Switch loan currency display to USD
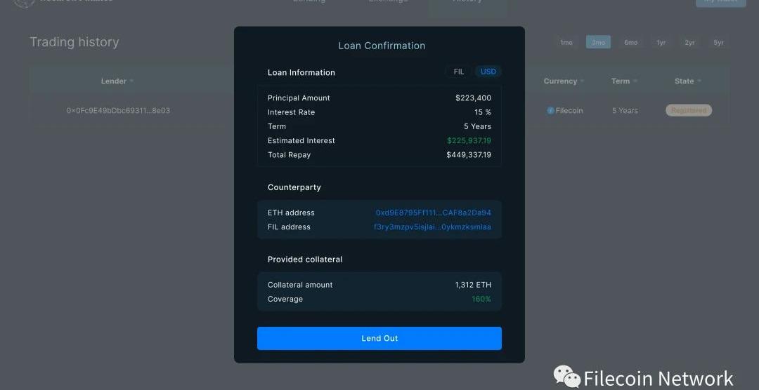759x390 pixels. [488, 72]
